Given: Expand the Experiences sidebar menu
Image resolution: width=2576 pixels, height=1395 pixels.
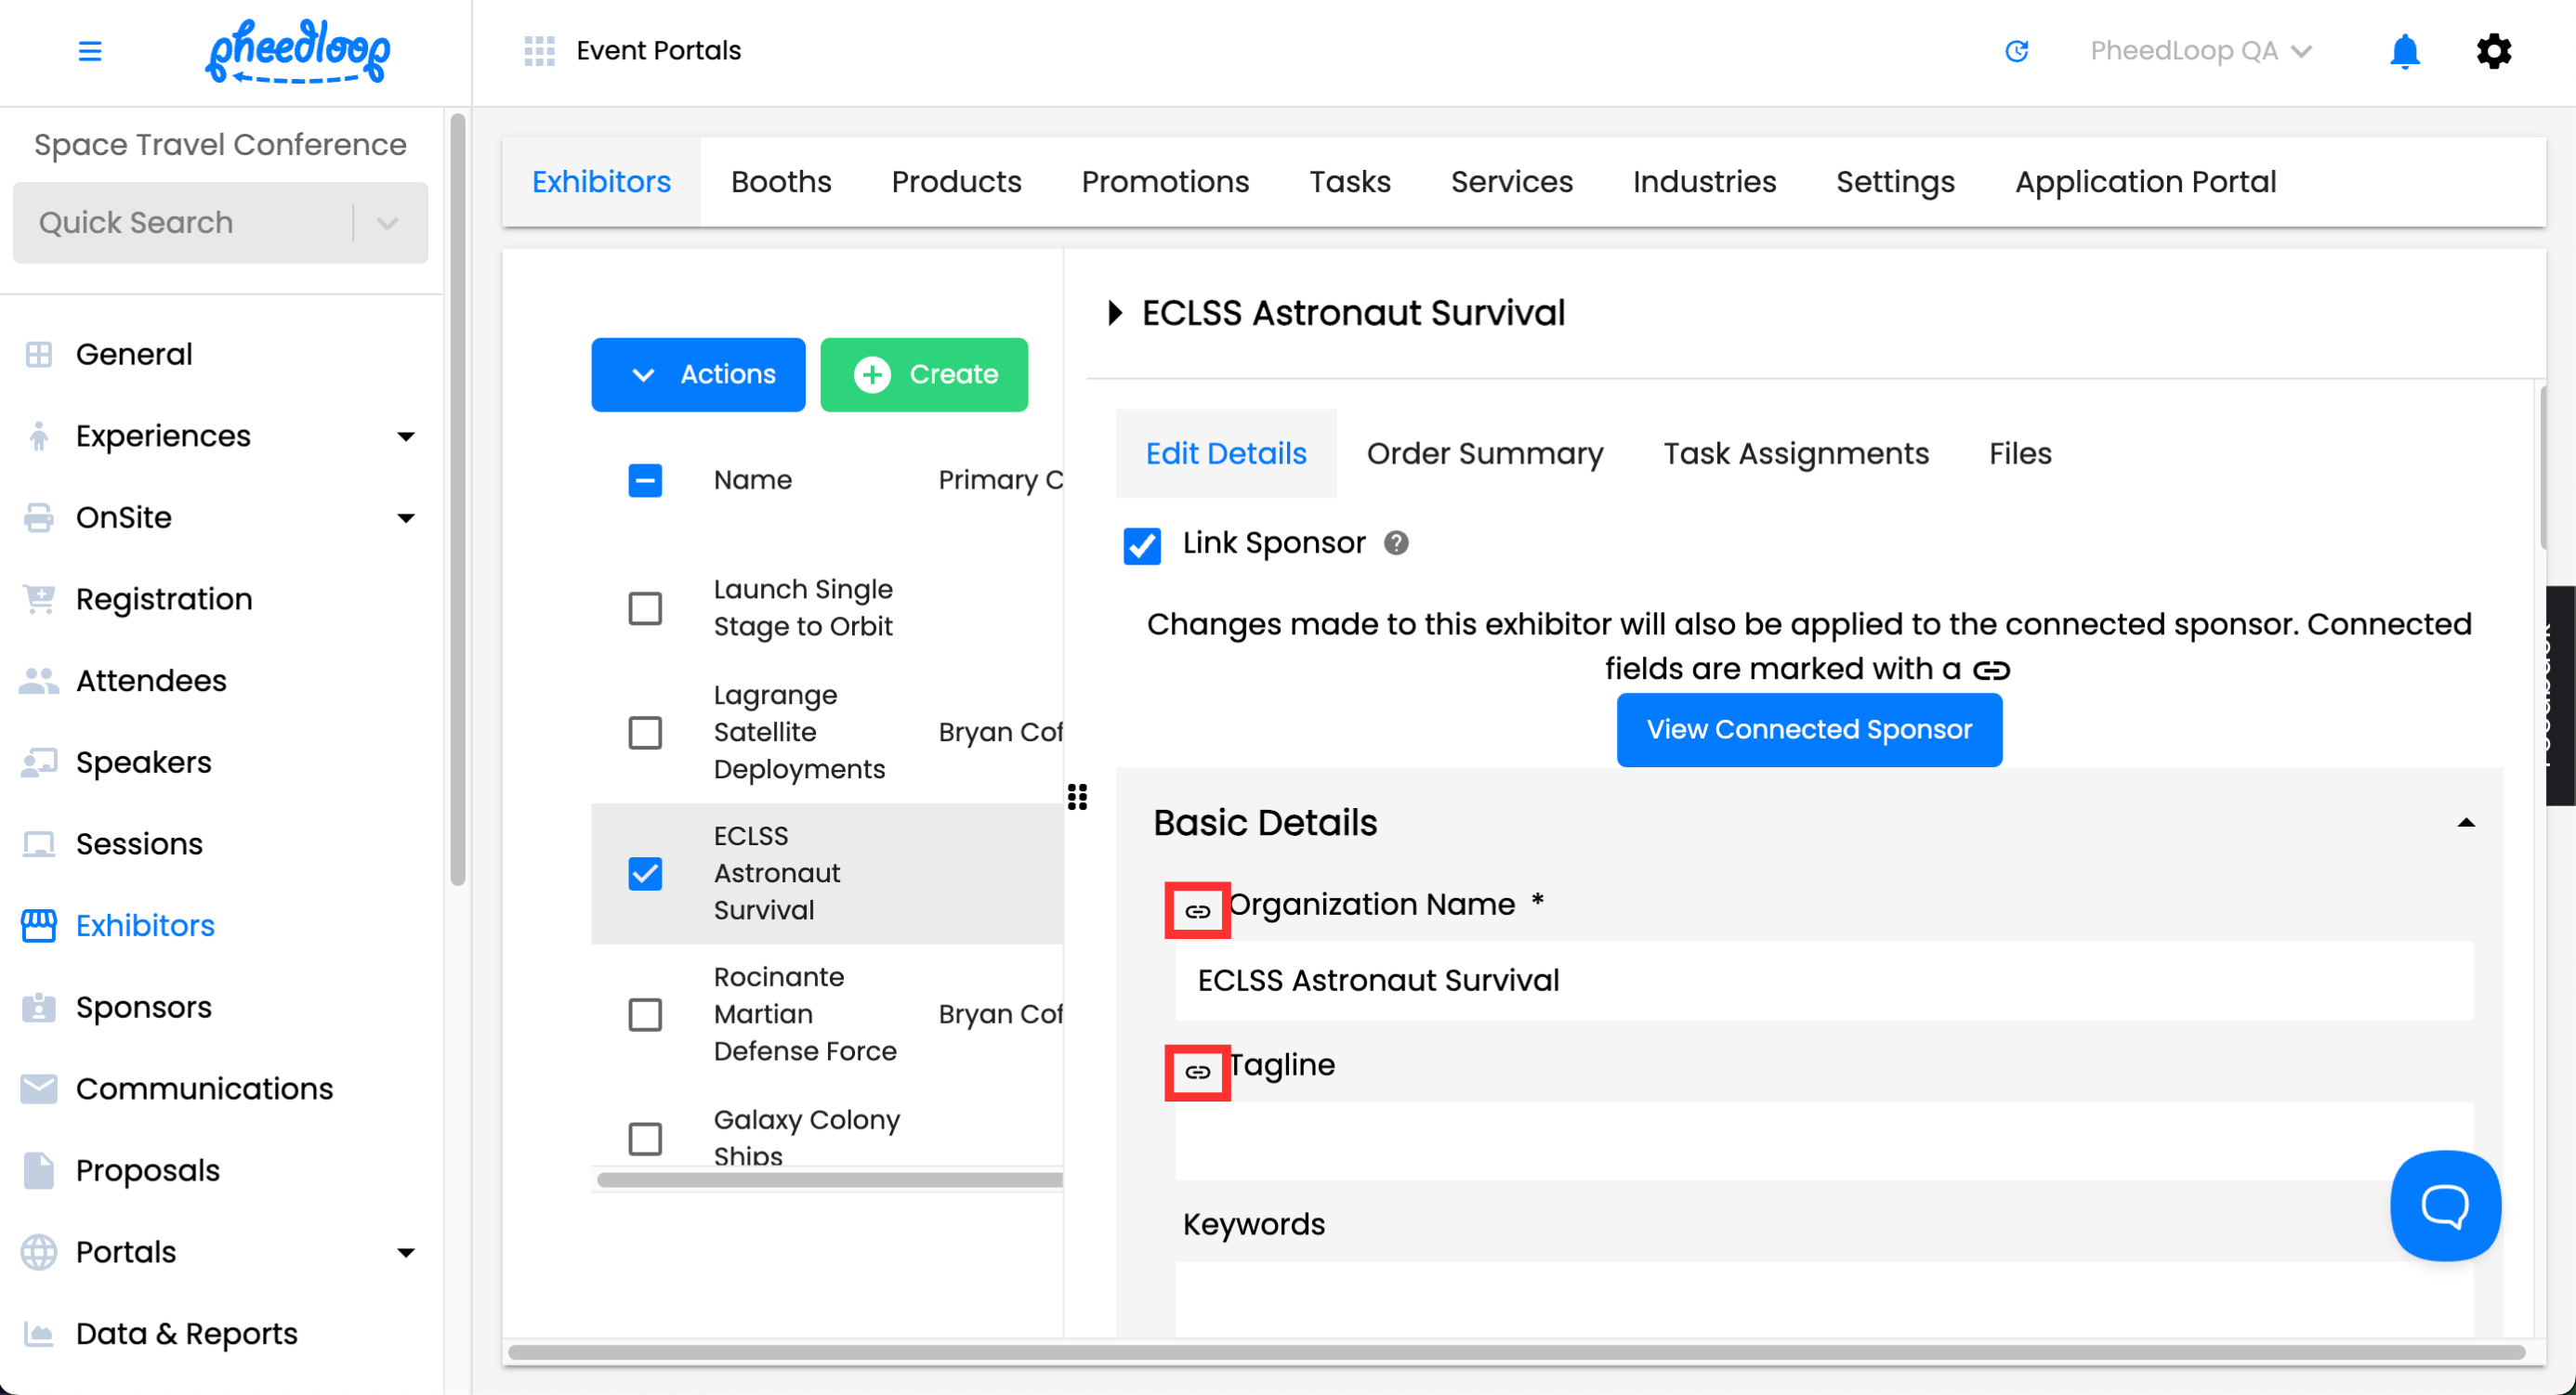Looking at the screenshot, I should tap(406, 436).
